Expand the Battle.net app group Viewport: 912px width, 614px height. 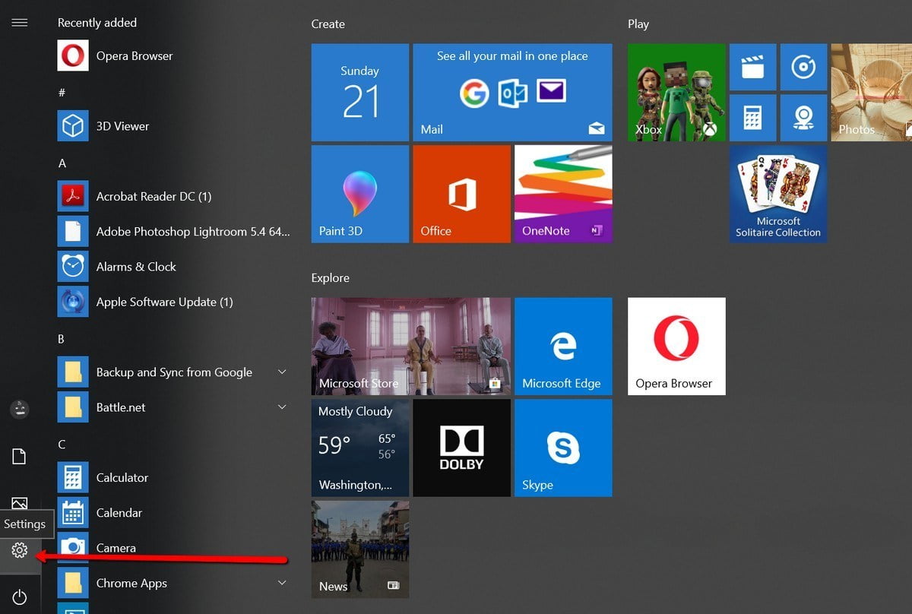[x=282, y=407]
